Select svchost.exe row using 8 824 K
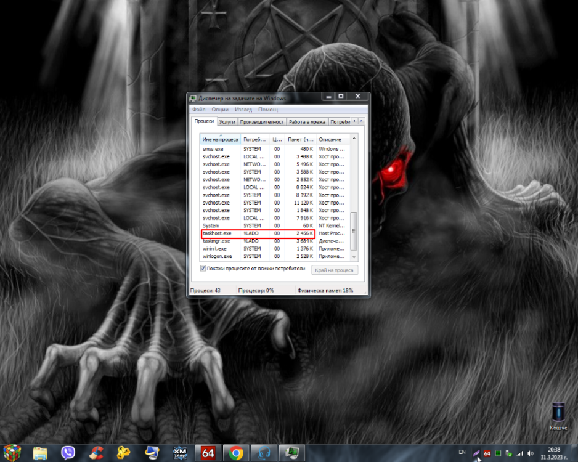 click(275, 187)
